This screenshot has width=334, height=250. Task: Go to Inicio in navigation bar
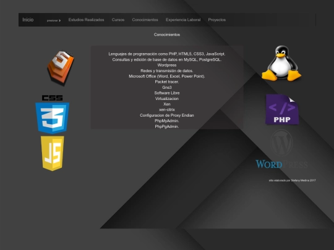coord(28,20)
